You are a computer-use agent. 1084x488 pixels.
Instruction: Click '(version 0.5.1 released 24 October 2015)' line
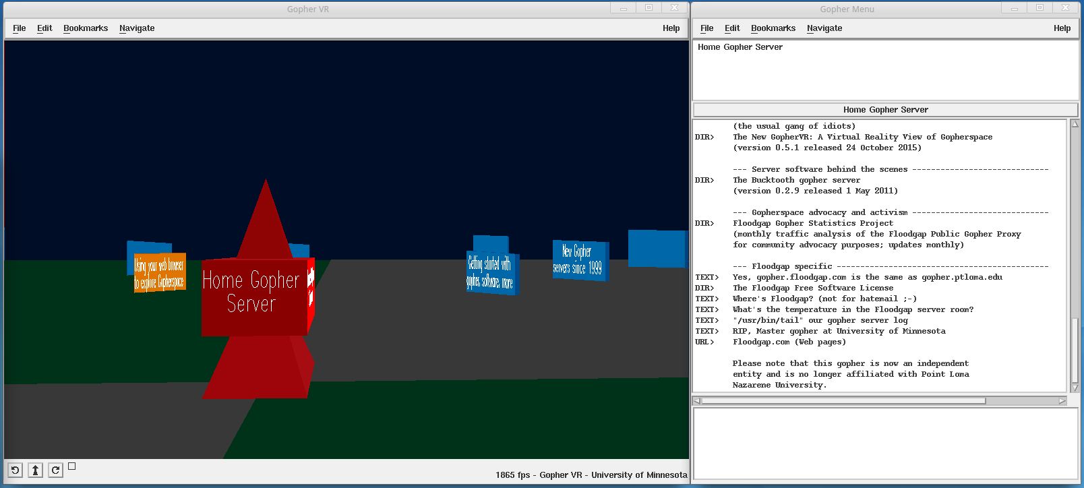[x=827, y=148]
